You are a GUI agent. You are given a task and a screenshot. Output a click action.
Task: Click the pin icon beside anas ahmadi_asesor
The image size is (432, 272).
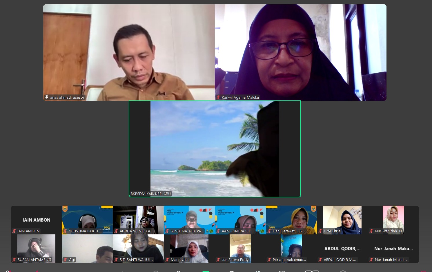[47, 97]
